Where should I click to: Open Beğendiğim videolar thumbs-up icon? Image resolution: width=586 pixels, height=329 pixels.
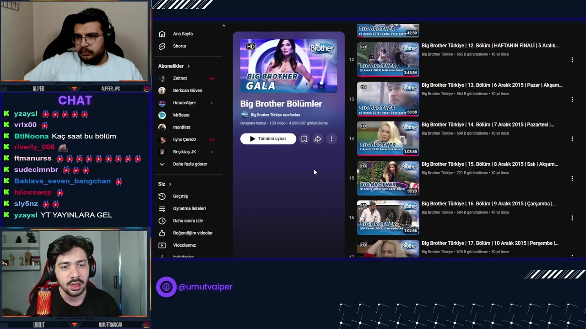click(x=162, y=233)
